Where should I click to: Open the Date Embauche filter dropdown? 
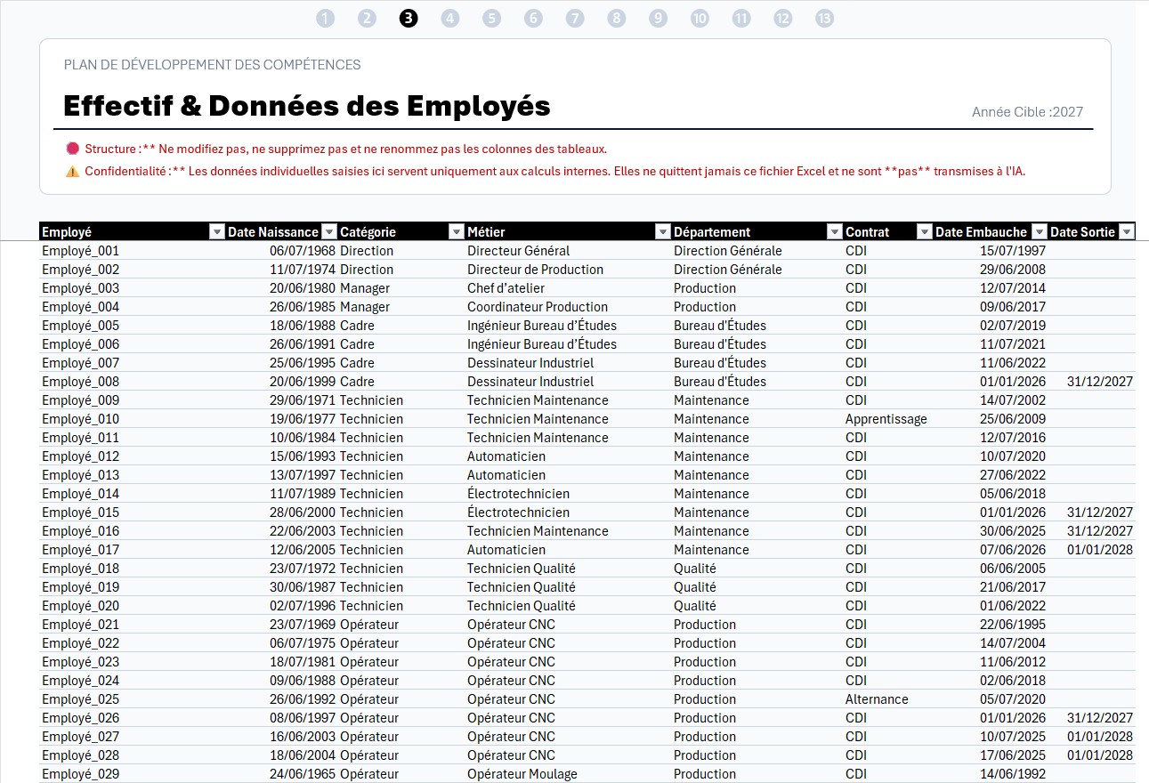coord(1039,232)
